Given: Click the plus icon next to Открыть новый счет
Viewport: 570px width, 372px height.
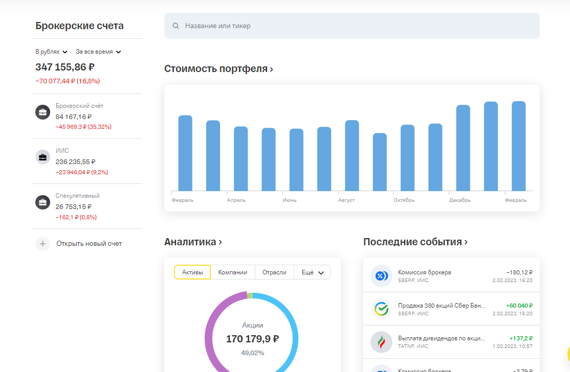Looking at the screenshot, I should click(x=42, y=243).
